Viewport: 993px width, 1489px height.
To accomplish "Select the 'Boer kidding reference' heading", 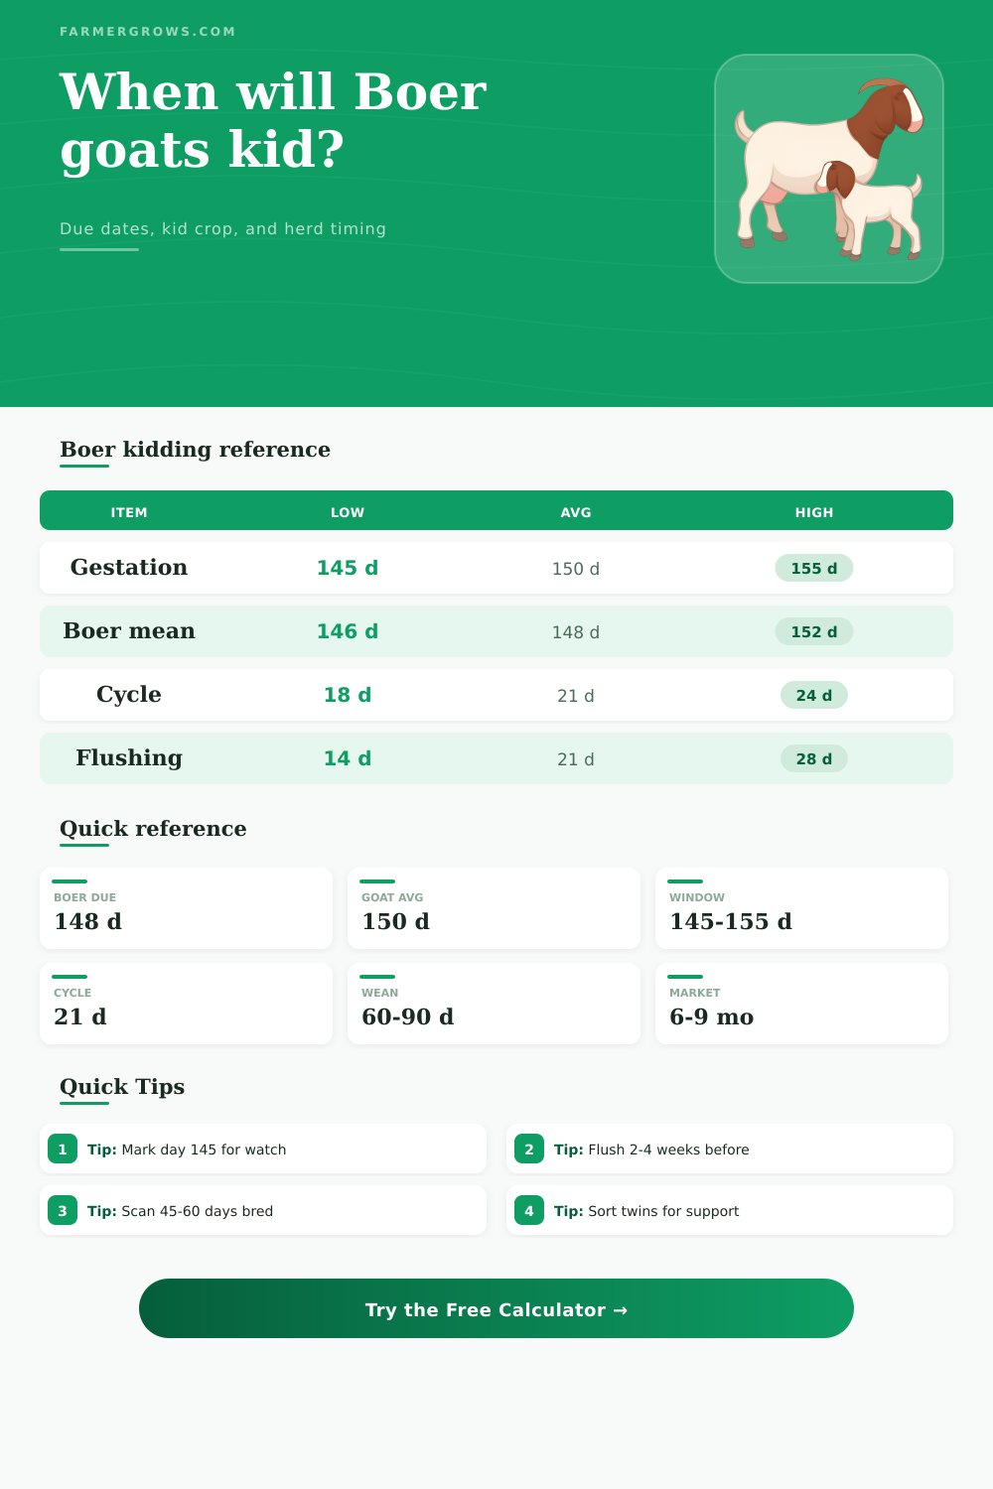I will point(195,450).
